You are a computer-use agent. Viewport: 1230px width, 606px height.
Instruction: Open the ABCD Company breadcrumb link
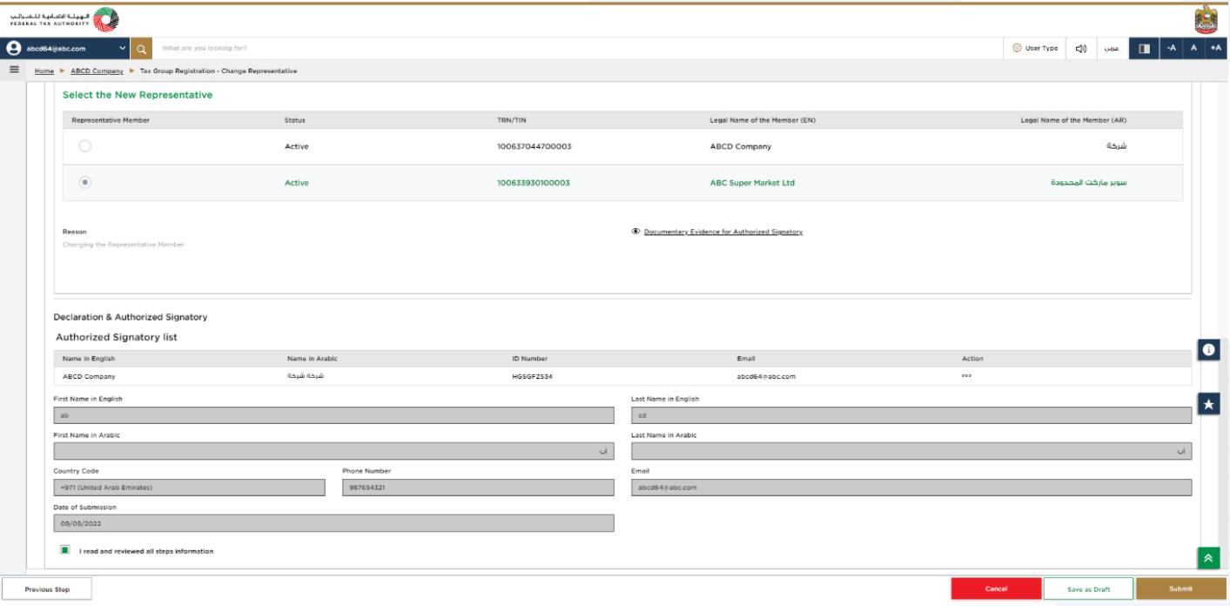click(97, 71)
